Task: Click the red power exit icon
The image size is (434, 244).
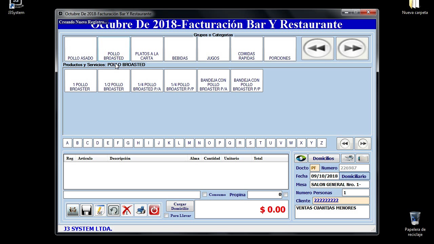Action: (154, 210)
